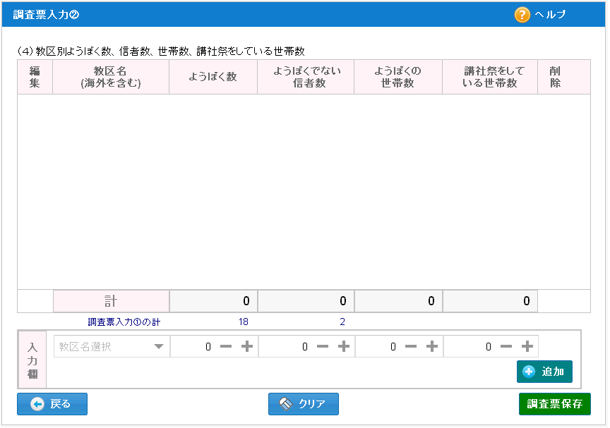This screenshot has width=610, height=428.
Task: Click the value 18 under ようぼく数
Action: coord(244,323)
